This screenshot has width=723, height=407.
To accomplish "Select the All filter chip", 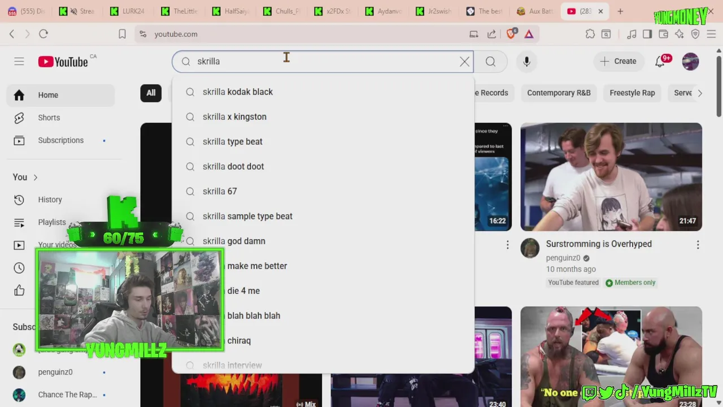I will (151, 93).
